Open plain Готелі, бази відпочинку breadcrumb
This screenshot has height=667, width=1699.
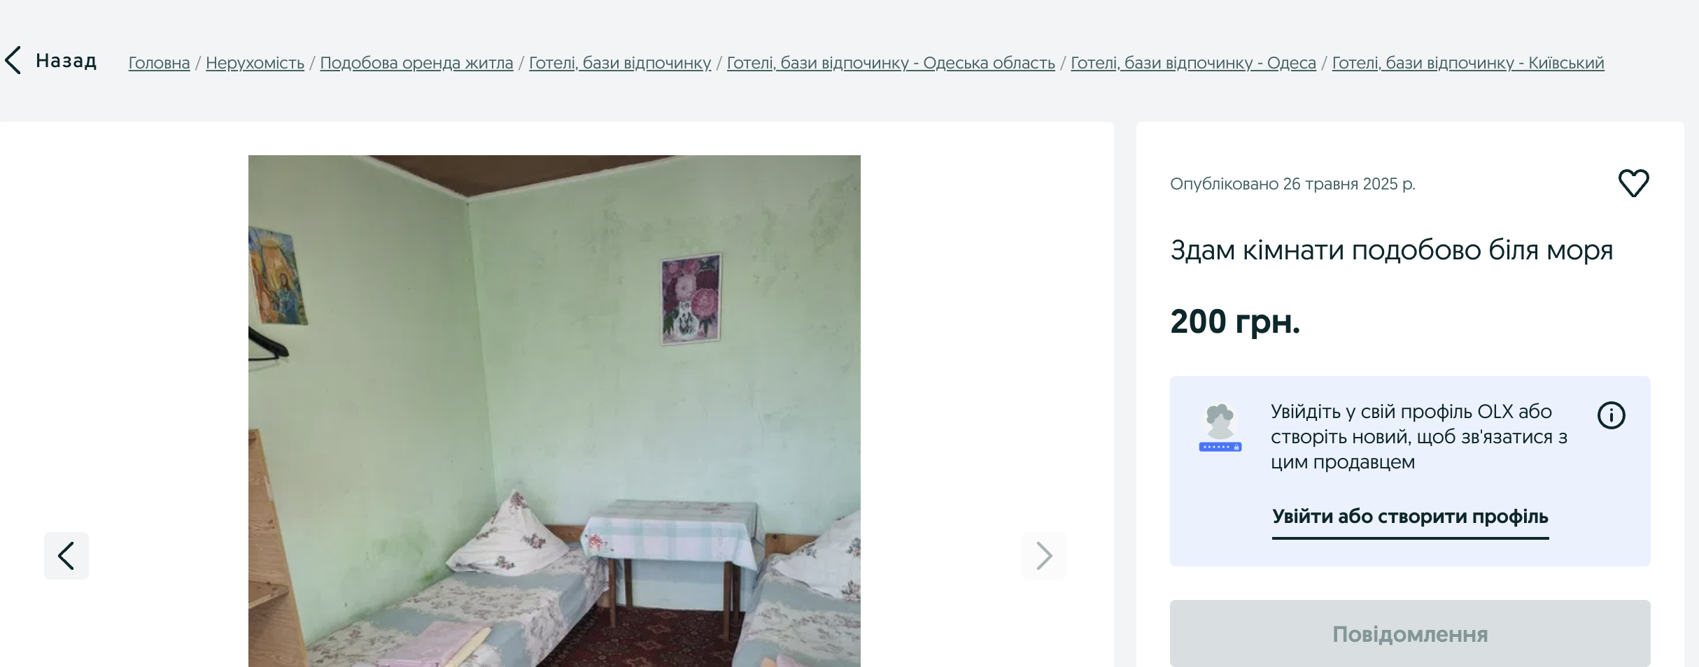point(620,63)
